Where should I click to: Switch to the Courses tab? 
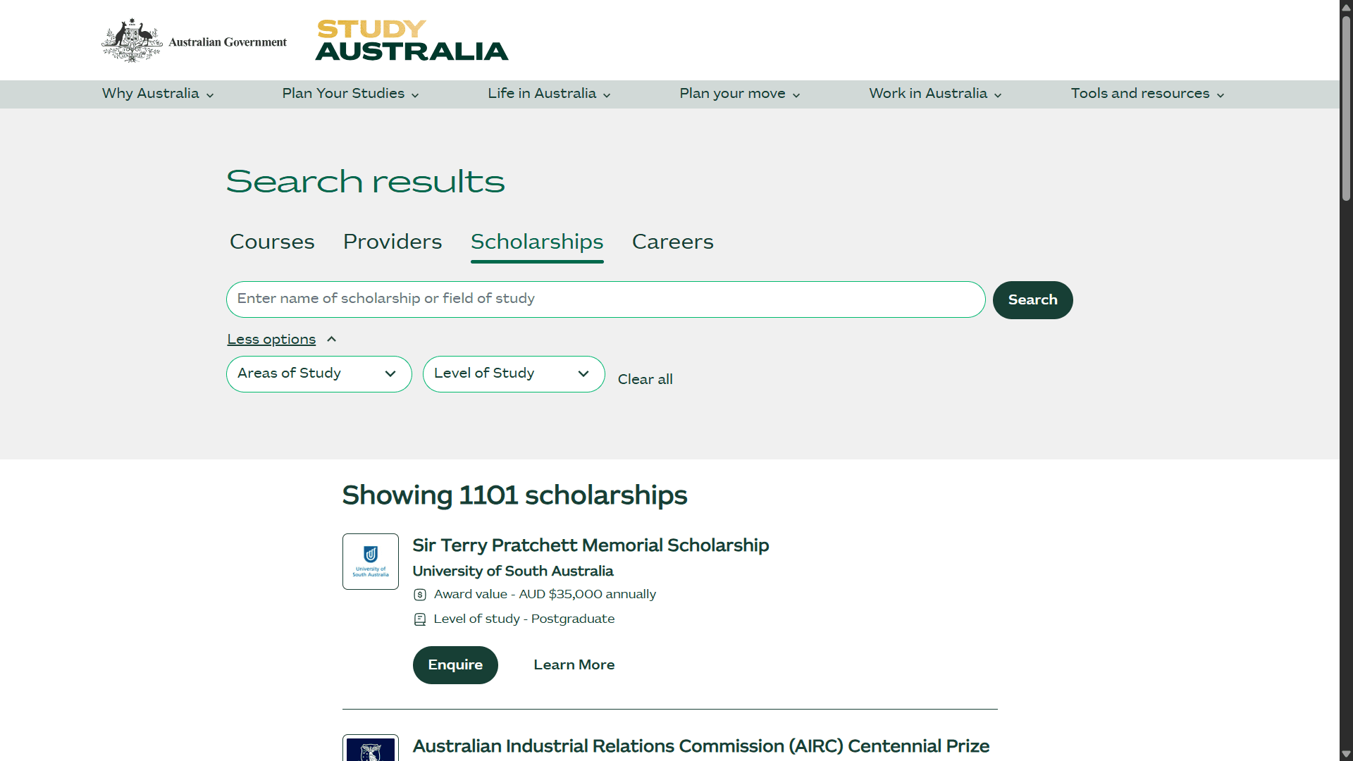[x=271, y=242]
